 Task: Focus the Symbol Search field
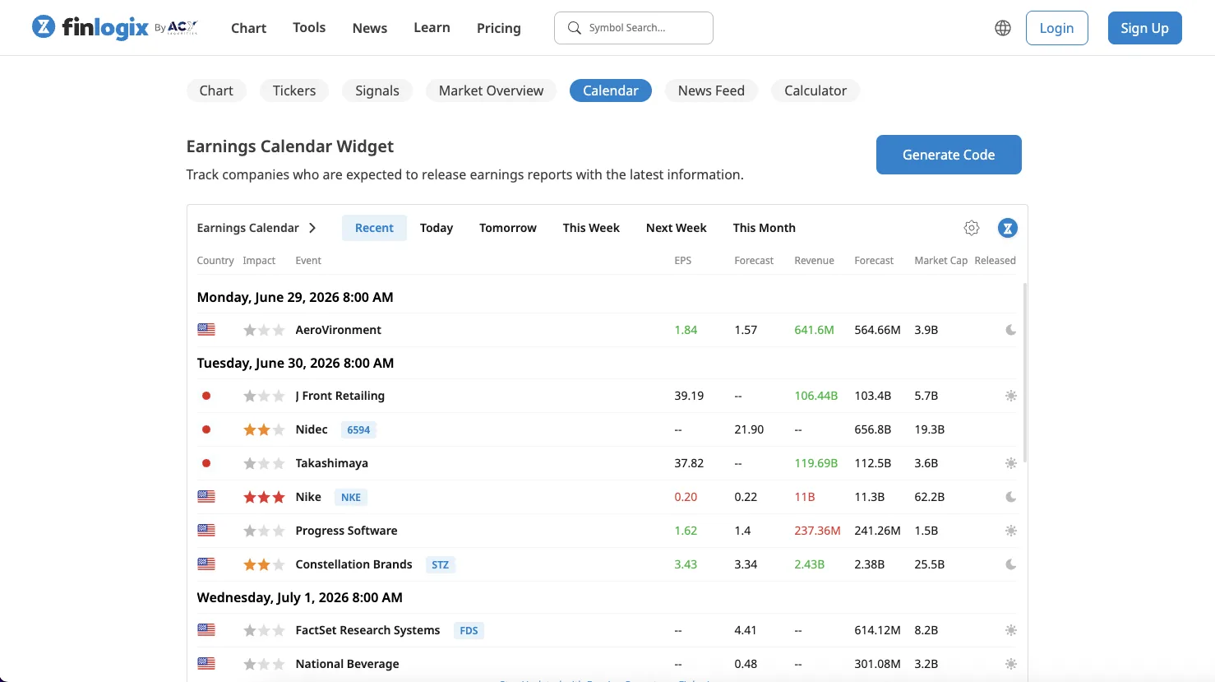click(634, 28)
